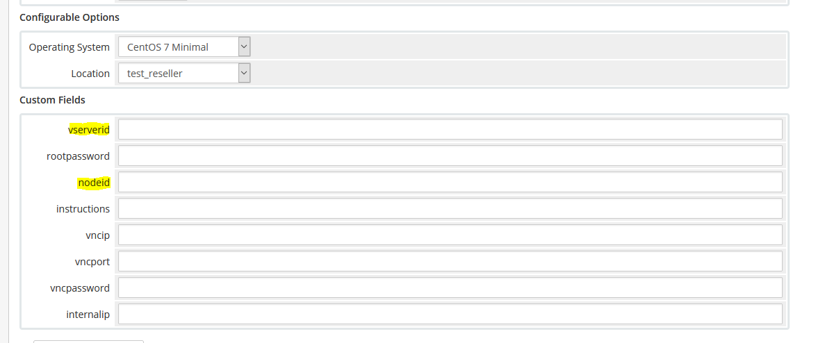The image size is (823, 343).
Task: Click the highlighted nodeid label
Action: [x=94, y=183]
